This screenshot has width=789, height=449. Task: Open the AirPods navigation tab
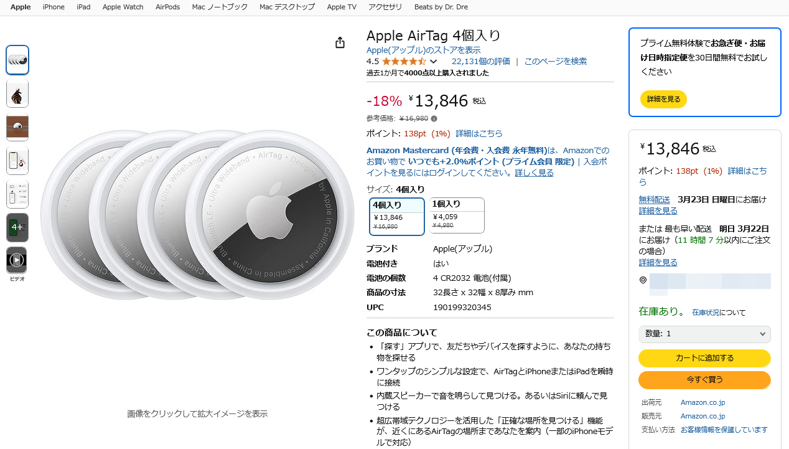167,7
